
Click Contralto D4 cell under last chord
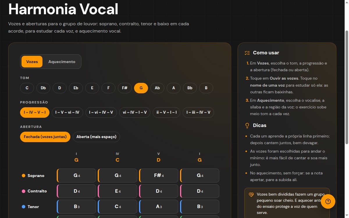tap(200, 191)
